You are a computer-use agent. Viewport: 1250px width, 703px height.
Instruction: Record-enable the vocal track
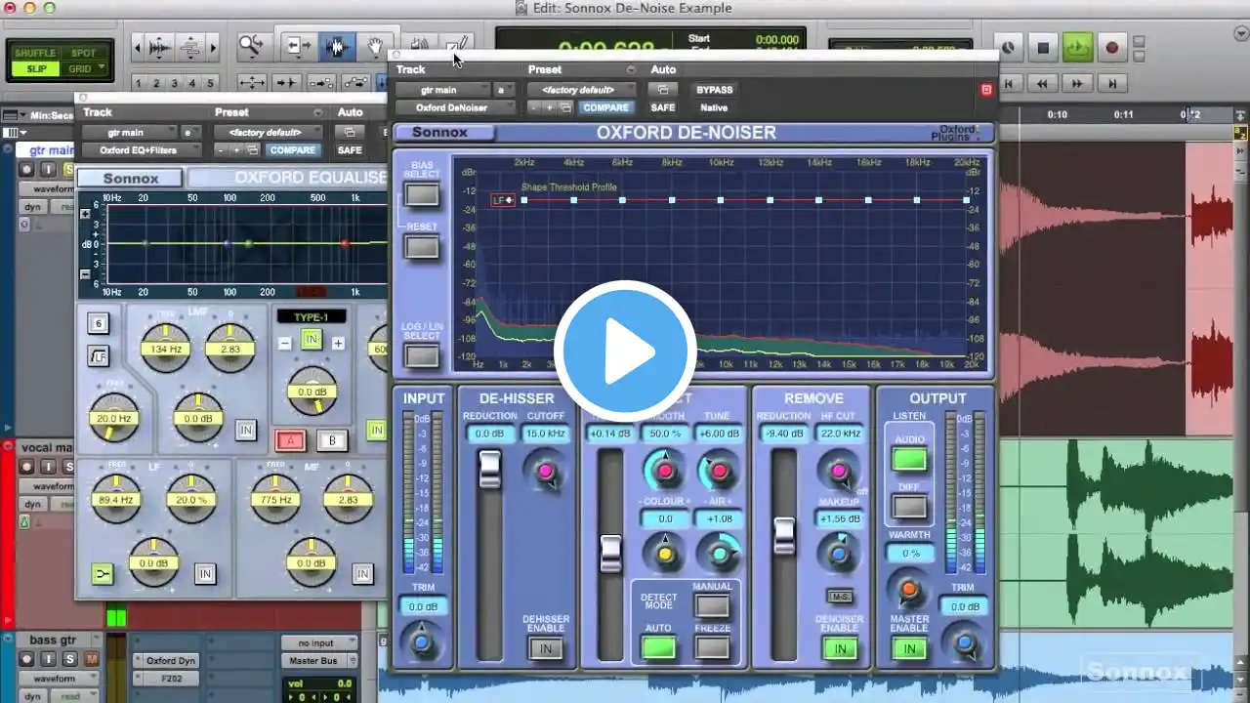click(x=27, y=467)
